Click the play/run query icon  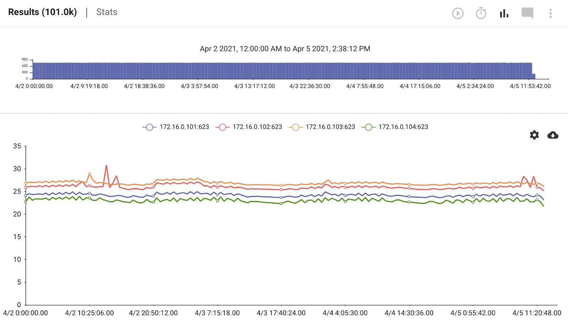point(458,13)
